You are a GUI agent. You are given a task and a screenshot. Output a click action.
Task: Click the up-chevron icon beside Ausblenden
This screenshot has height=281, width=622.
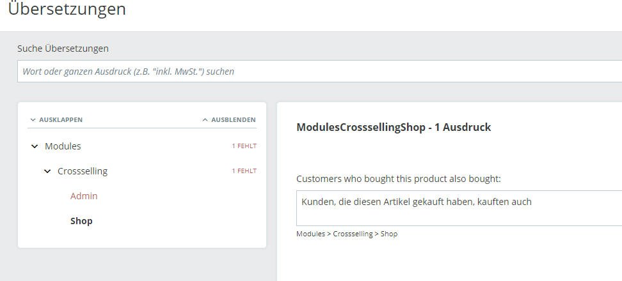[x=205, y=120]
